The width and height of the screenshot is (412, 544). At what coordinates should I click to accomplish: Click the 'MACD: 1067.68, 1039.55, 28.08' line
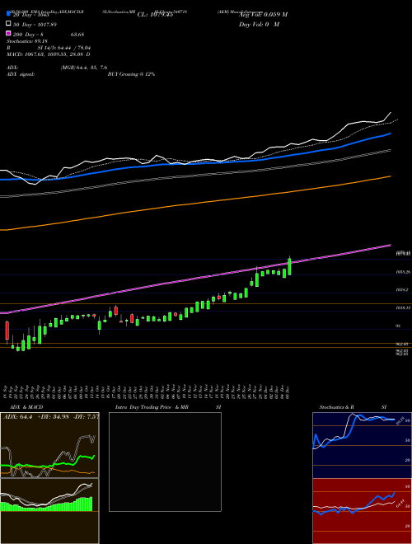coord(49,54)
